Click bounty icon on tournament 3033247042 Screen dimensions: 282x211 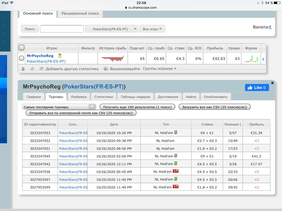click(x=176, y=163)
